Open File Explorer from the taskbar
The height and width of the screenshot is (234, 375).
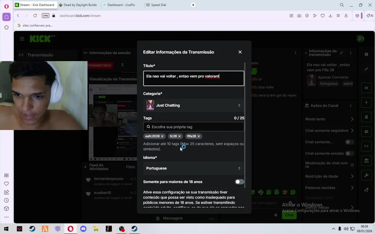[96, 229]
